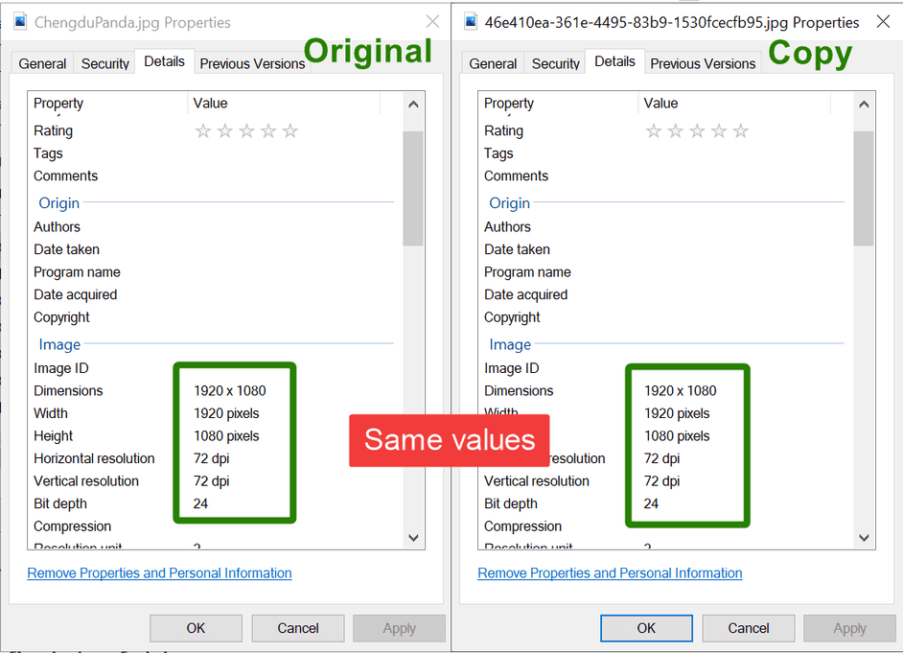This screenshot has width=903, height=653.
Task: Click Apply in the Original dialog
Action: (399, 628)
